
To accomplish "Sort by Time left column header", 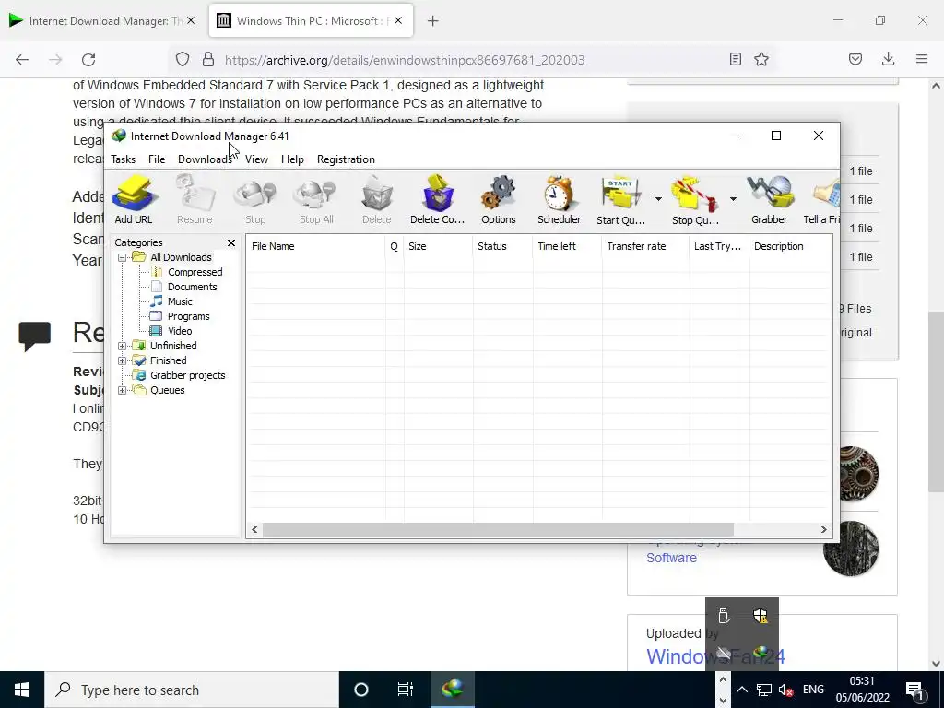I will [567, 246].
